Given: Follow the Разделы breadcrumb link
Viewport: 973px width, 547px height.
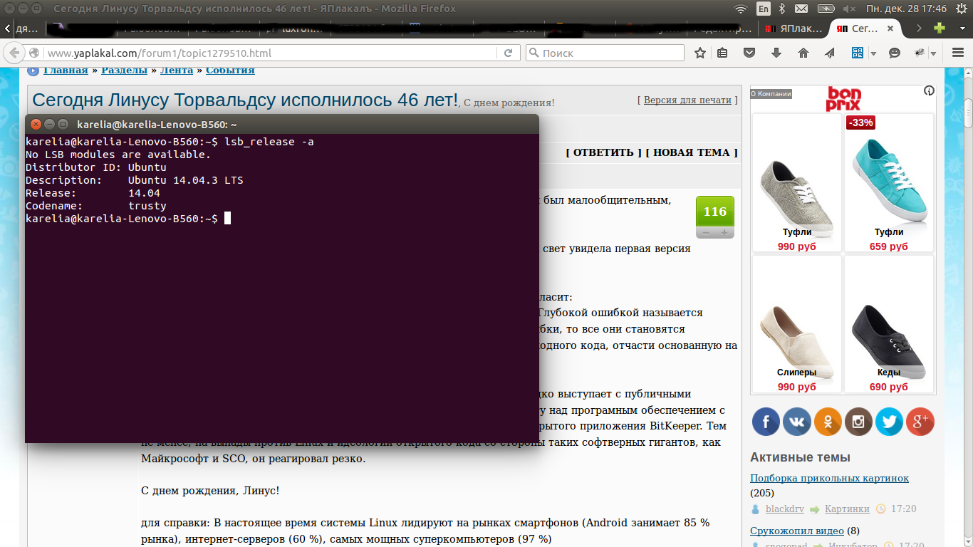Looking at the screenshot, I should (x=124, y=70).
